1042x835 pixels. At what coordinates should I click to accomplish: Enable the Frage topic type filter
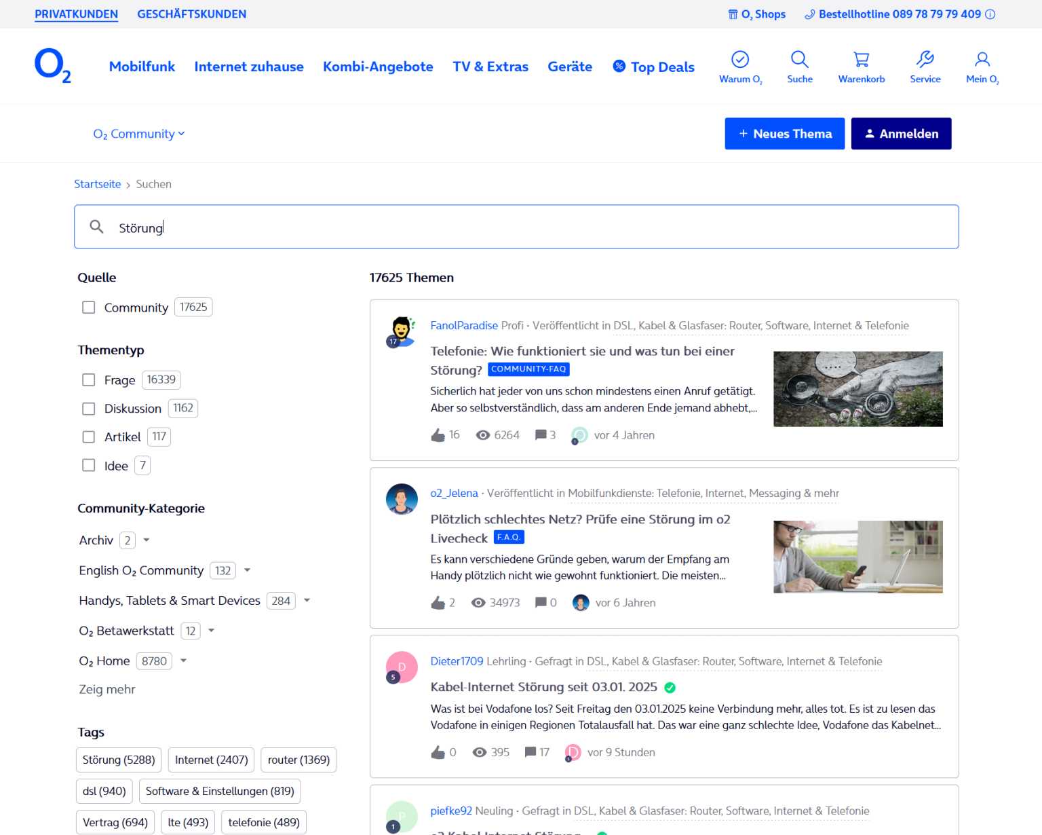tap(89, 380)
